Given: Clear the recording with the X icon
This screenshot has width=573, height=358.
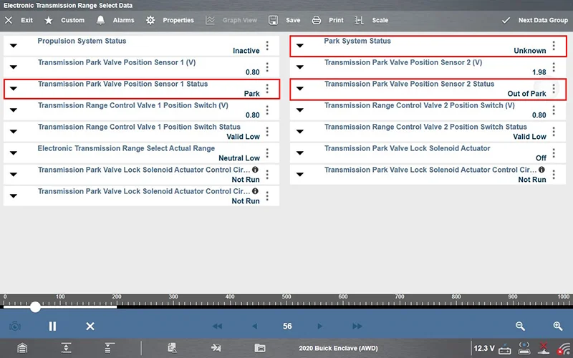Looking at the screenshot, I should [90, 326].
